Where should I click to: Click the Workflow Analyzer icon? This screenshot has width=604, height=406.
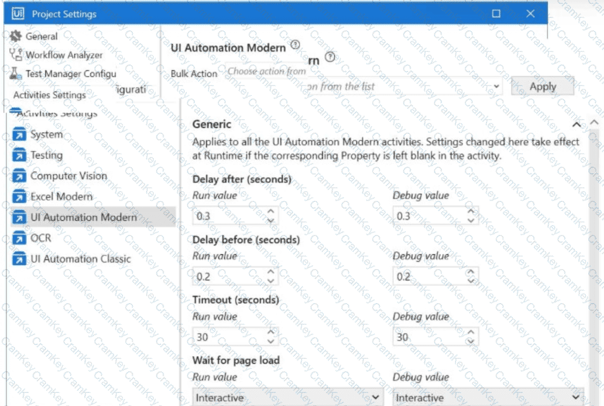point(16,55)
